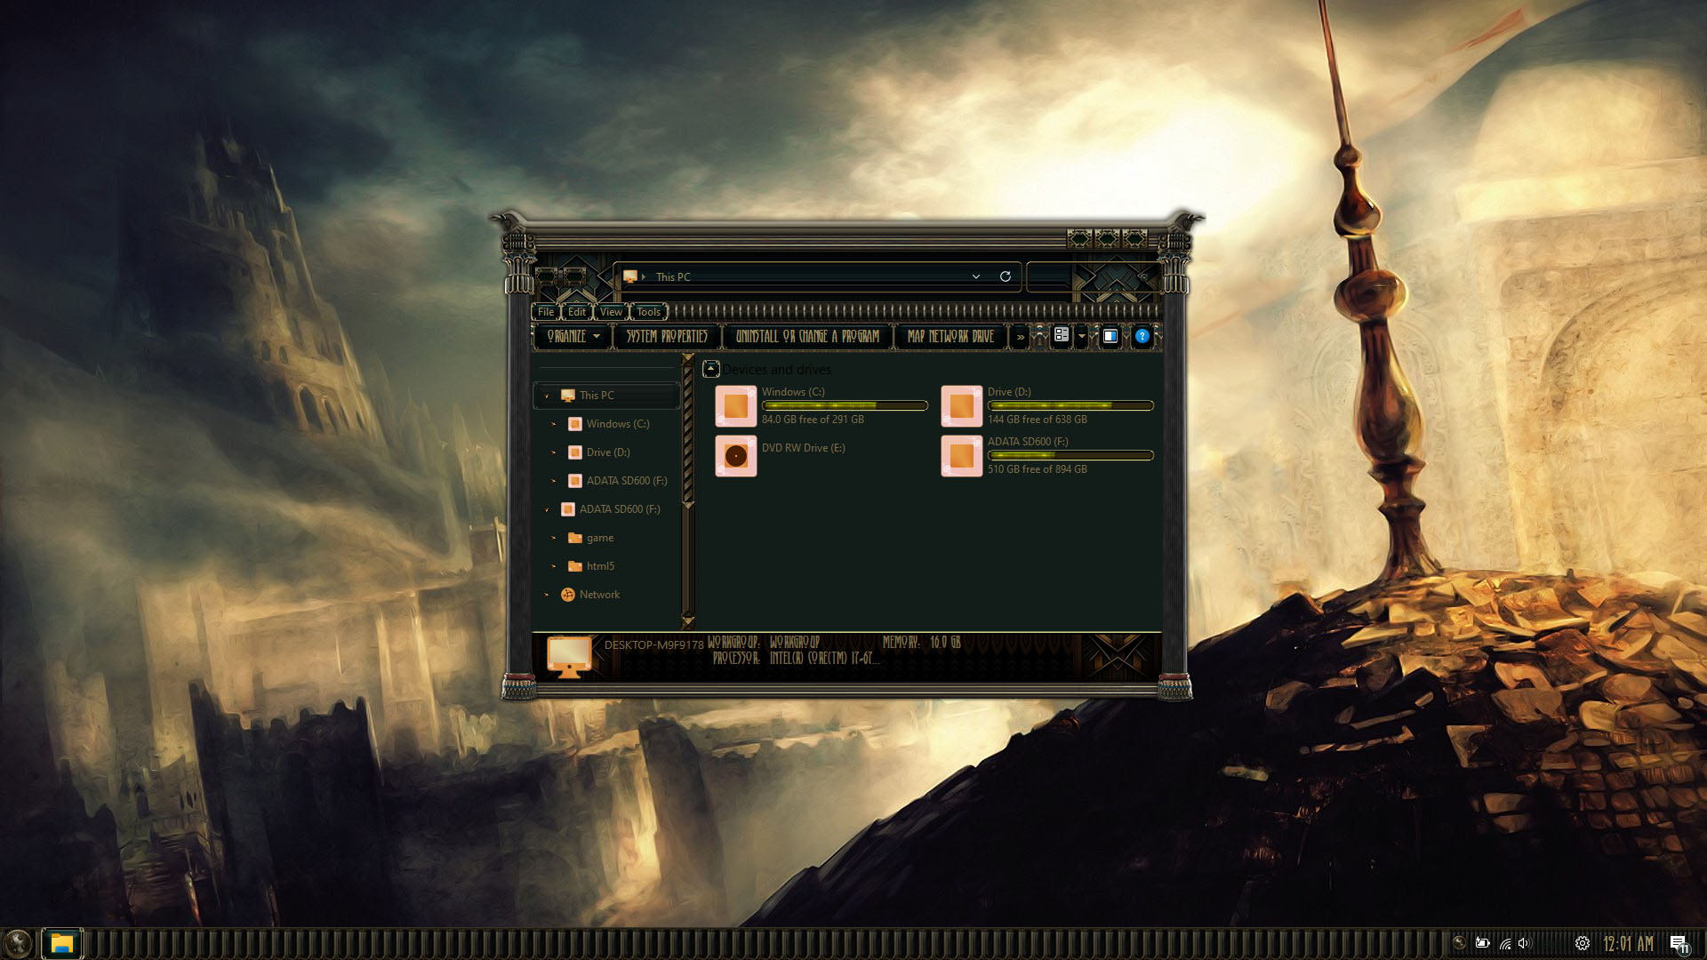Open the Organize dropdown menu
Screen dimensions: 1707x960
pyautogui.click(x=573, y=336)
